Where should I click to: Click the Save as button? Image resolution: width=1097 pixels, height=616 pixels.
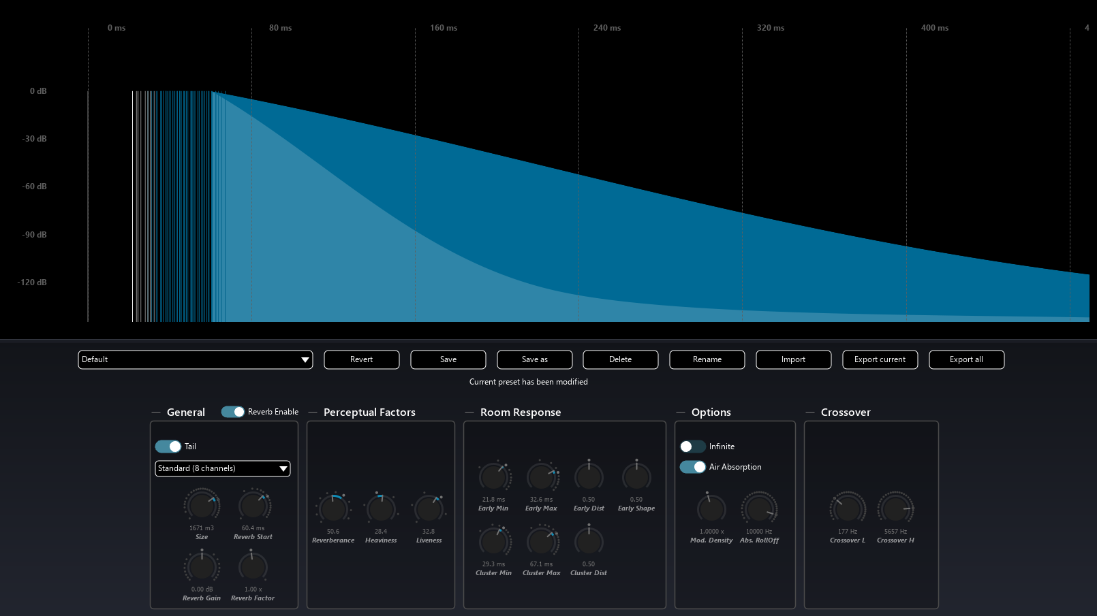click(x=535, y=359)
